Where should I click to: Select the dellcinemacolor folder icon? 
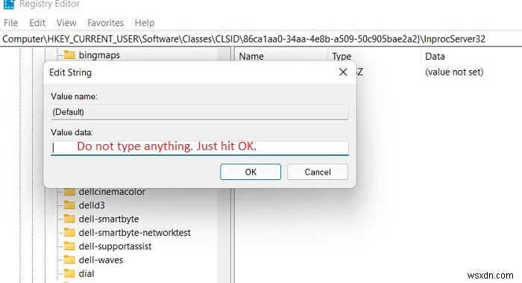tap(69, 192)
